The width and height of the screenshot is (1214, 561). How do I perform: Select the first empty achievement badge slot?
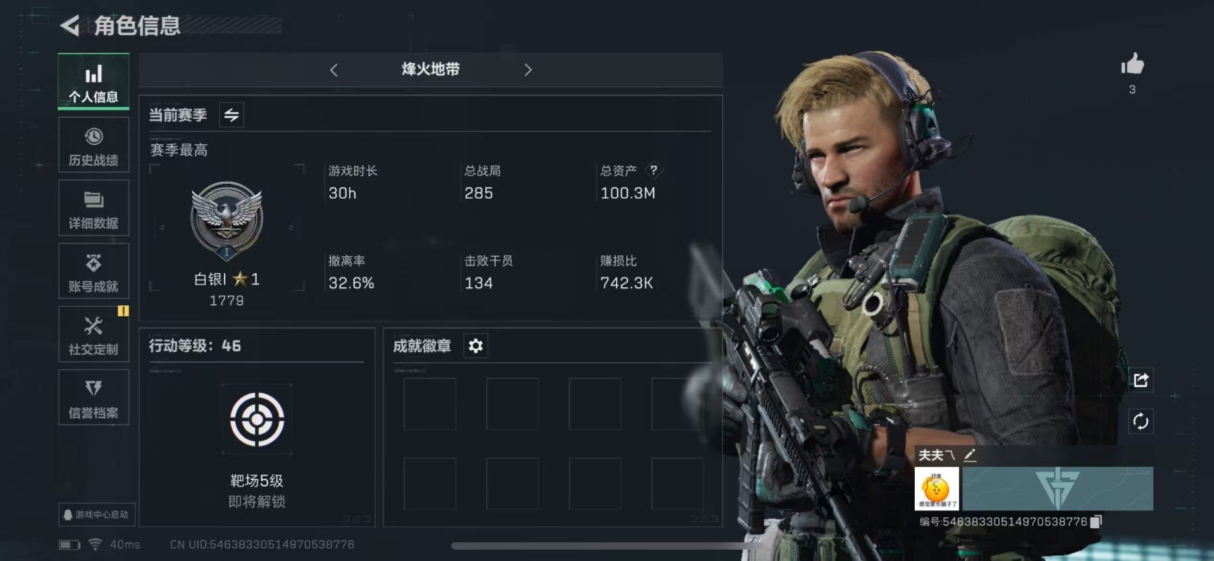click(x=430, y=404)
